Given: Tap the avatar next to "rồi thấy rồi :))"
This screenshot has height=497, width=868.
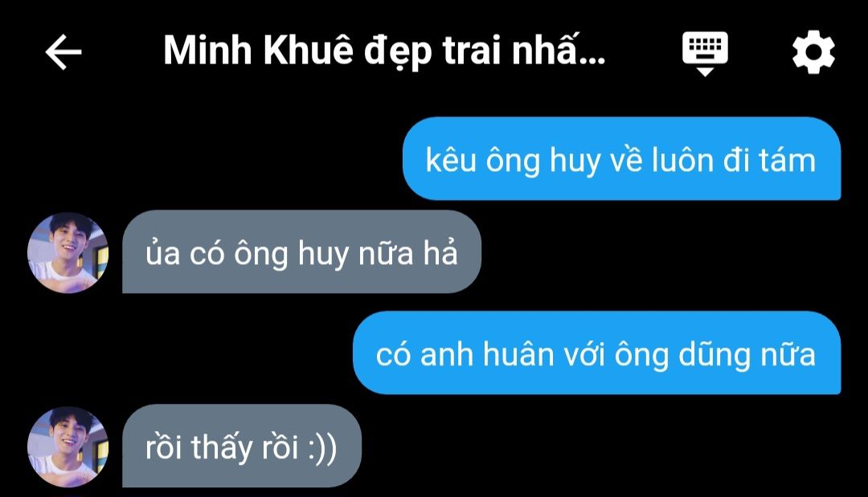Looking at the screenshot, I should coord(68,446).
